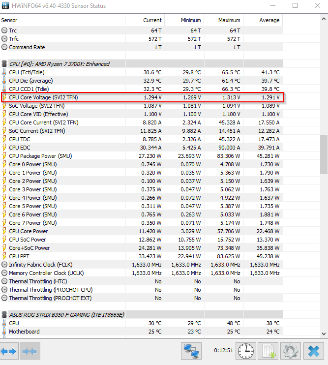Select the Core 3 Power (SMU) row
Image resolution: width=328 pixels, height=365 pixels.
(x=142, y=189)
